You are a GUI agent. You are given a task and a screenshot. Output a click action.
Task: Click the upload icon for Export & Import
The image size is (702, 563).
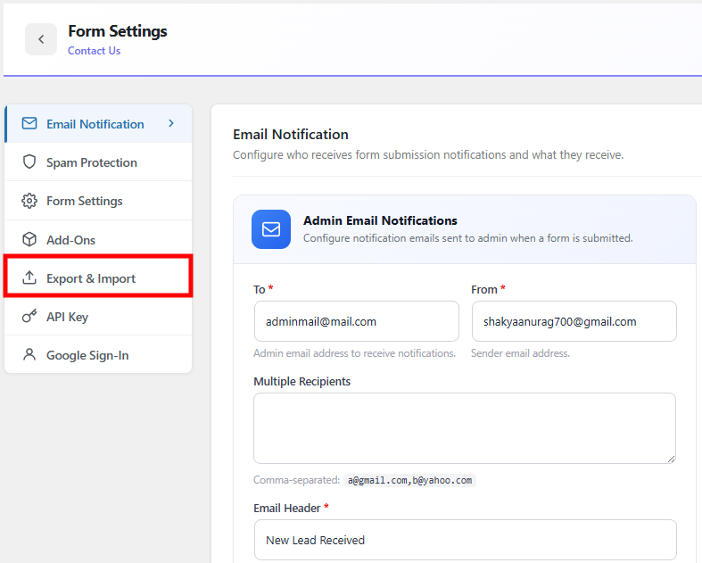[29, 278]
